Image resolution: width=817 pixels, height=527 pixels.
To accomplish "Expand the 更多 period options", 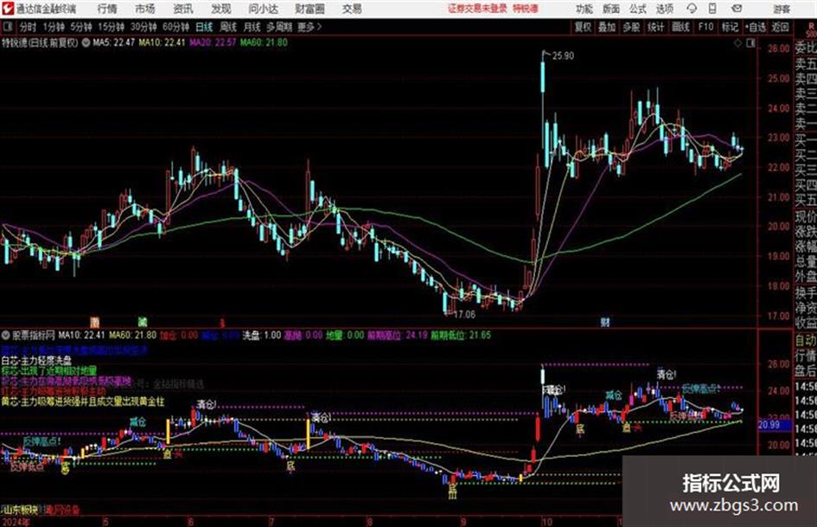I will [x=310, y=27].
